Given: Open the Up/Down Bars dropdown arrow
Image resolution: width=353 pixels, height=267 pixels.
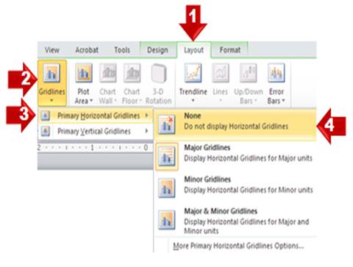Looking at the screenshot, I should point(255,101).
